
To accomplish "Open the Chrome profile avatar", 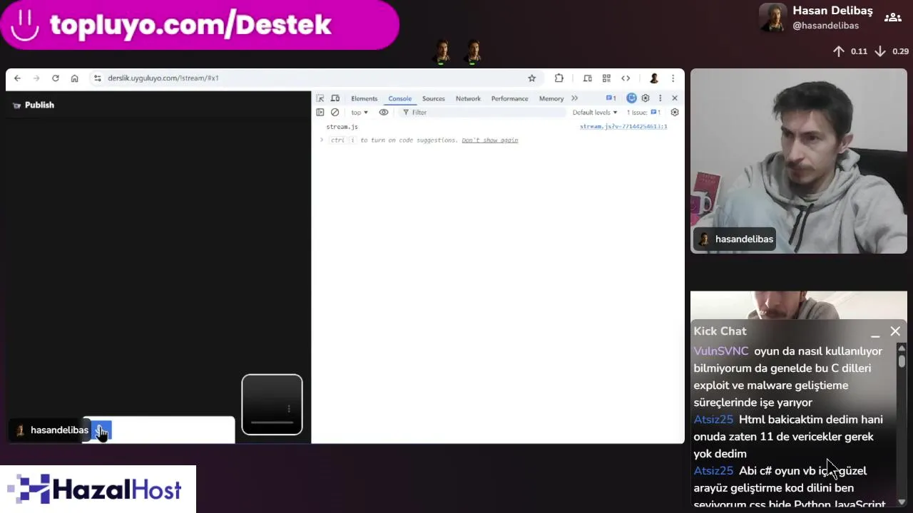I will [x=653, y=78].
